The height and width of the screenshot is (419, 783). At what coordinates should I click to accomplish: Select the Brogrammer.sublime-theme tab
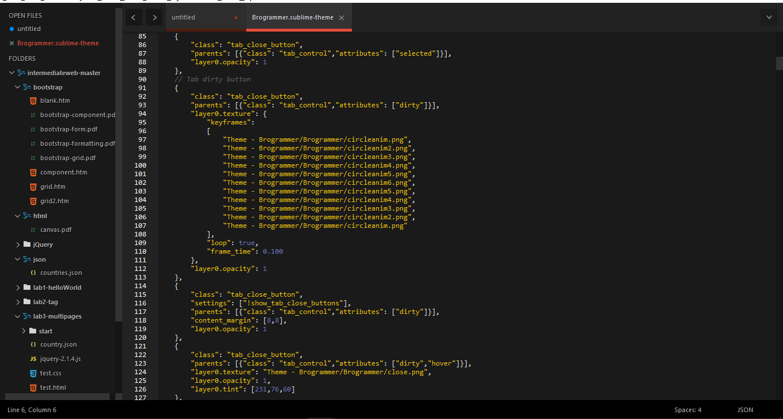pos(293,17)
